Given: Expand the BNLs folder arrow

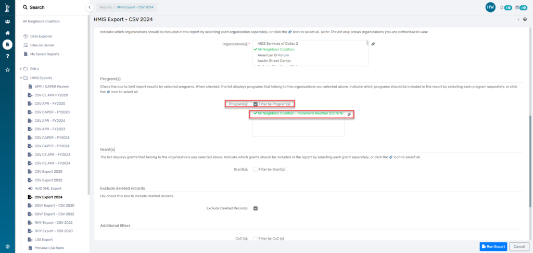Looking at the screenshot, I should (21, 69).
